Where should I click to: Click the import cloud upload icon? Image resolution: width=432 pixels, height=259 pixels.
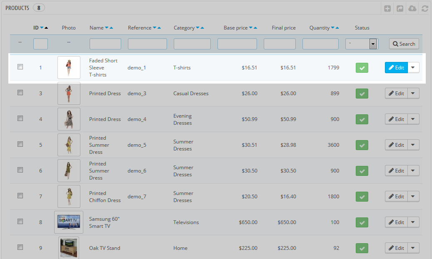point(412,8)
